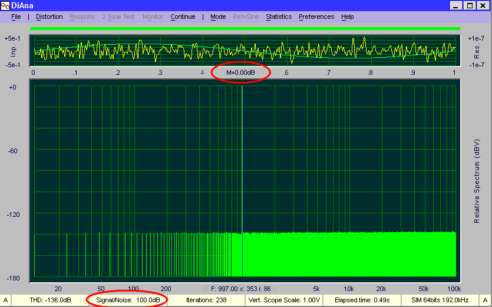Click the .3 time axis label
This screenshot has width=492, height=307.
(160, 73)
